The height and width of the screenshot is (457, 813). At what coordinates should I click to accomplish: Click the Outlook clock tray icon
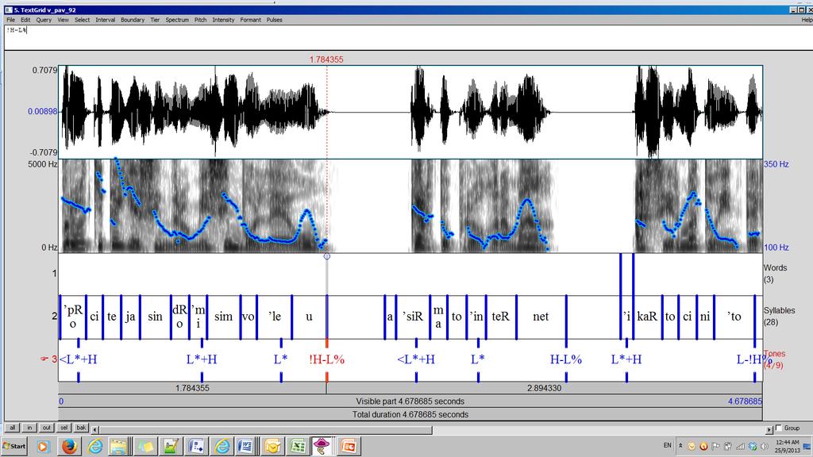coord(692,446)
